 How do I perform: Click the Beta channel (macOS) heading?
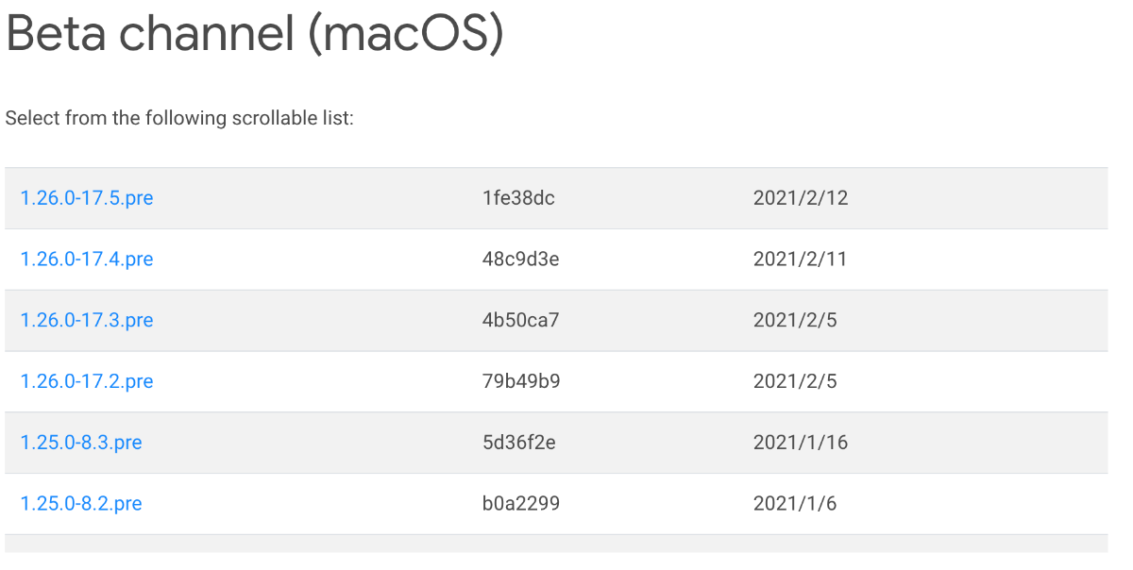255,34
